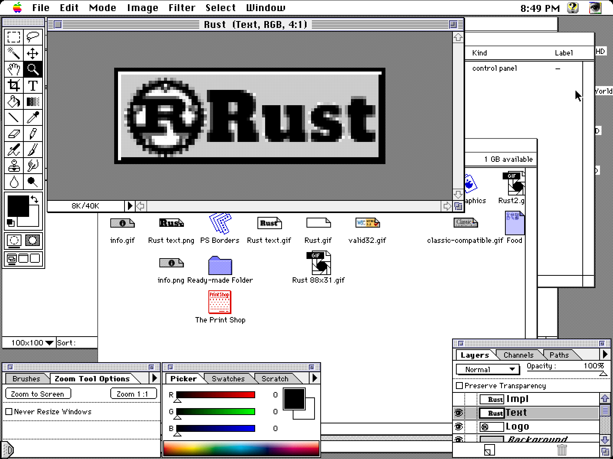Click the red R color slider bar
Screen dimensions: 613x459
coord(215,395)
